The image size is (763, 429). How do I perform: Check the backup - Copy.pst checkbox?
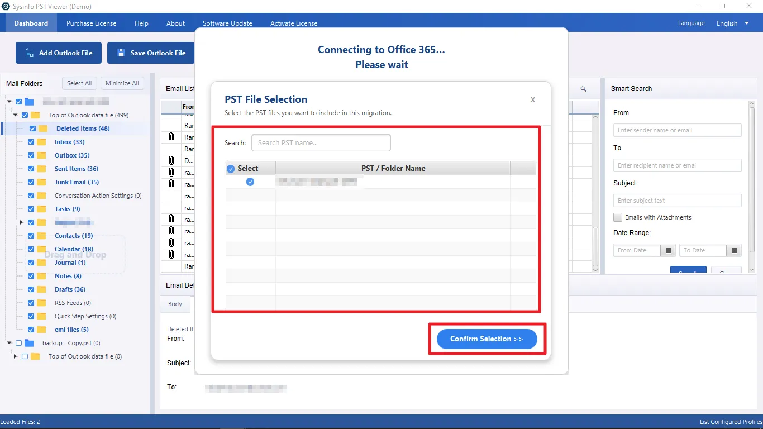point(19,343)
